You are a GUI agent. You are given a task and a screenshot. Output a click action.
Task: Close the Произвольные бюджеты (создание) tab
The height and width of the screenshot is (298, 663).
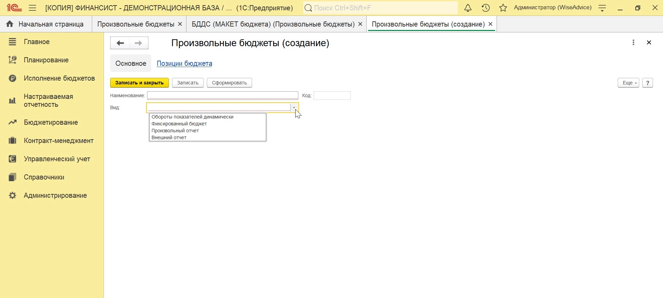coord(490,24)
